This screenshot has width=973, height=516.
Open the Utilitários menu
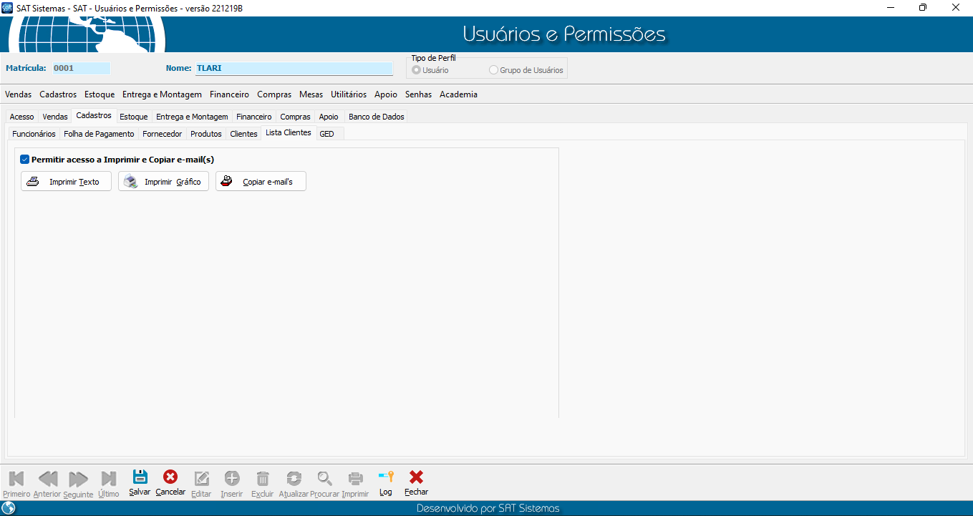[349, 94]
